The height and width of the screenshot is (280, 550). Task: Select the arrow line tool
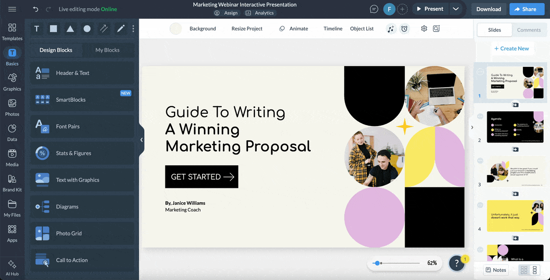(104, 29)
